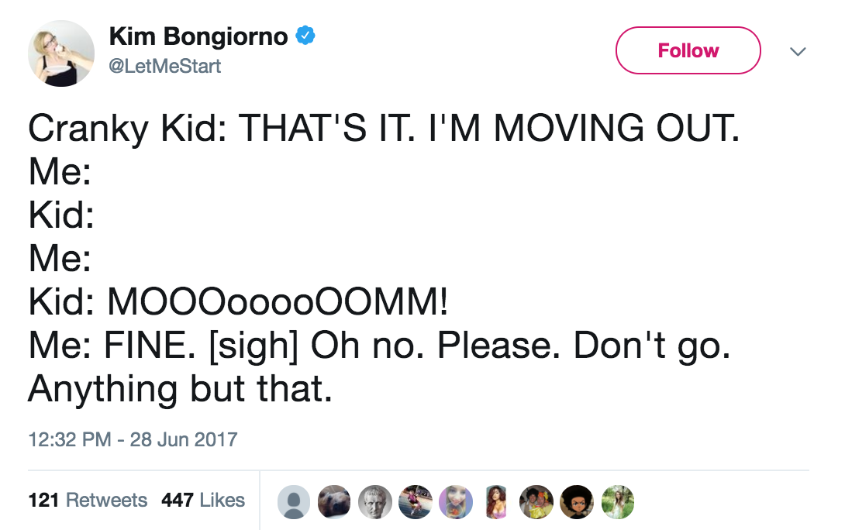Click the costumed group photo liker avatar
Screen dimensions: 845x530
click(536, 501)
